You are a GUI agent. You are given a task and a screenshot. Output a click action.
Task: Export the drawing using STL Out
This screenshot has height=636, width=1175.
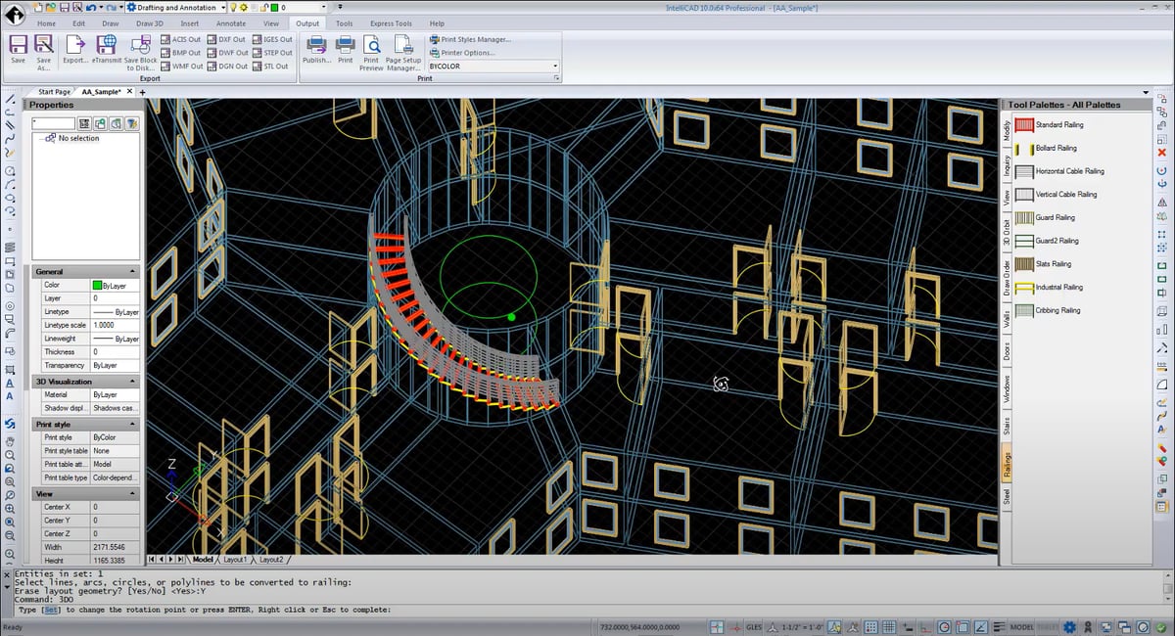(x=272, y=66)
